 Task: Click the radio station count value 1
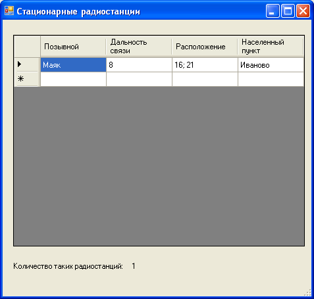coord(134,266)
